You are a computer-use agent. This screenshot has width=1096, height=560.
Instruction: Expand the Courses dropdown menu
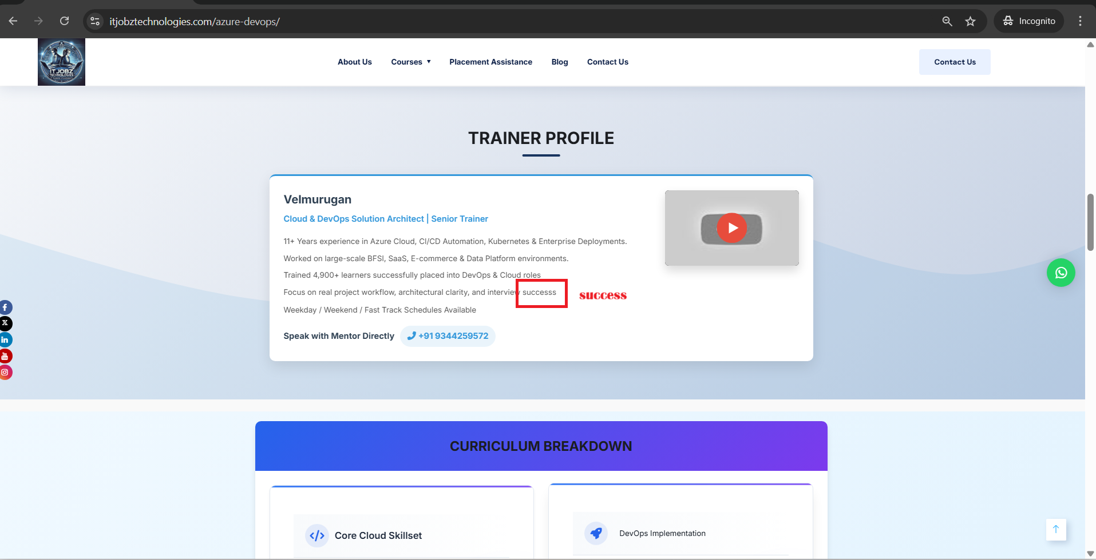click(410, 62)
